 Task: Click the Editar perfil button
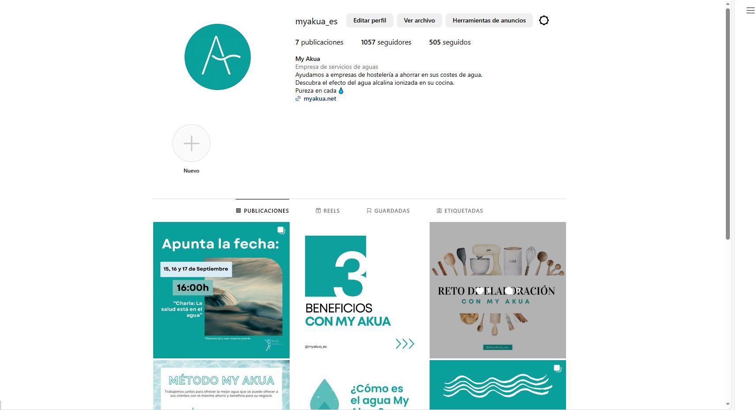pyautogui.click(x=370, y=20)
